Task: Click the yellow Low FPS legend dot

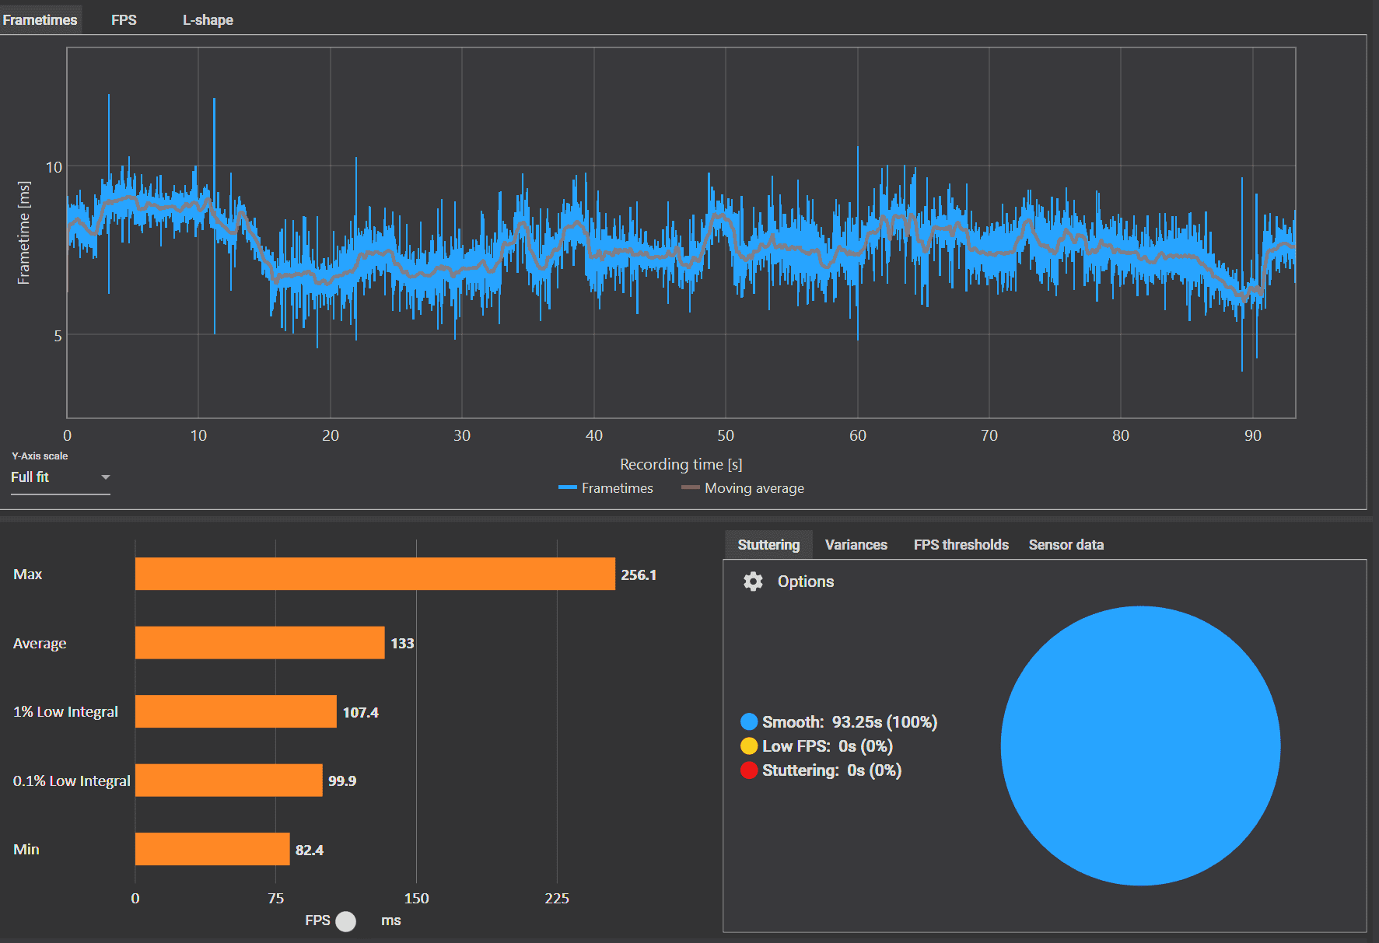Action: click(749, 746)
